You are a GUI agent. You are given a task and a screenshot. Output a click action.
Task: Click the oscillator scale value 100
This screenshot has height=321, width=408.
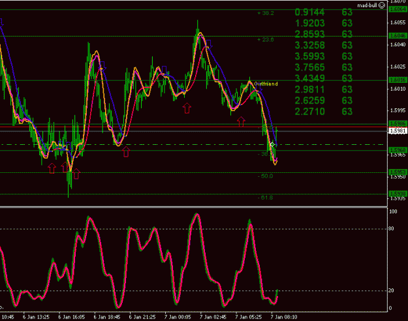tap(393, 211)
